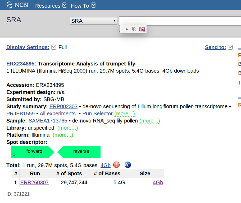
Task: Click the 'Experiment design: n/a' line
Action: coord(35,92)
